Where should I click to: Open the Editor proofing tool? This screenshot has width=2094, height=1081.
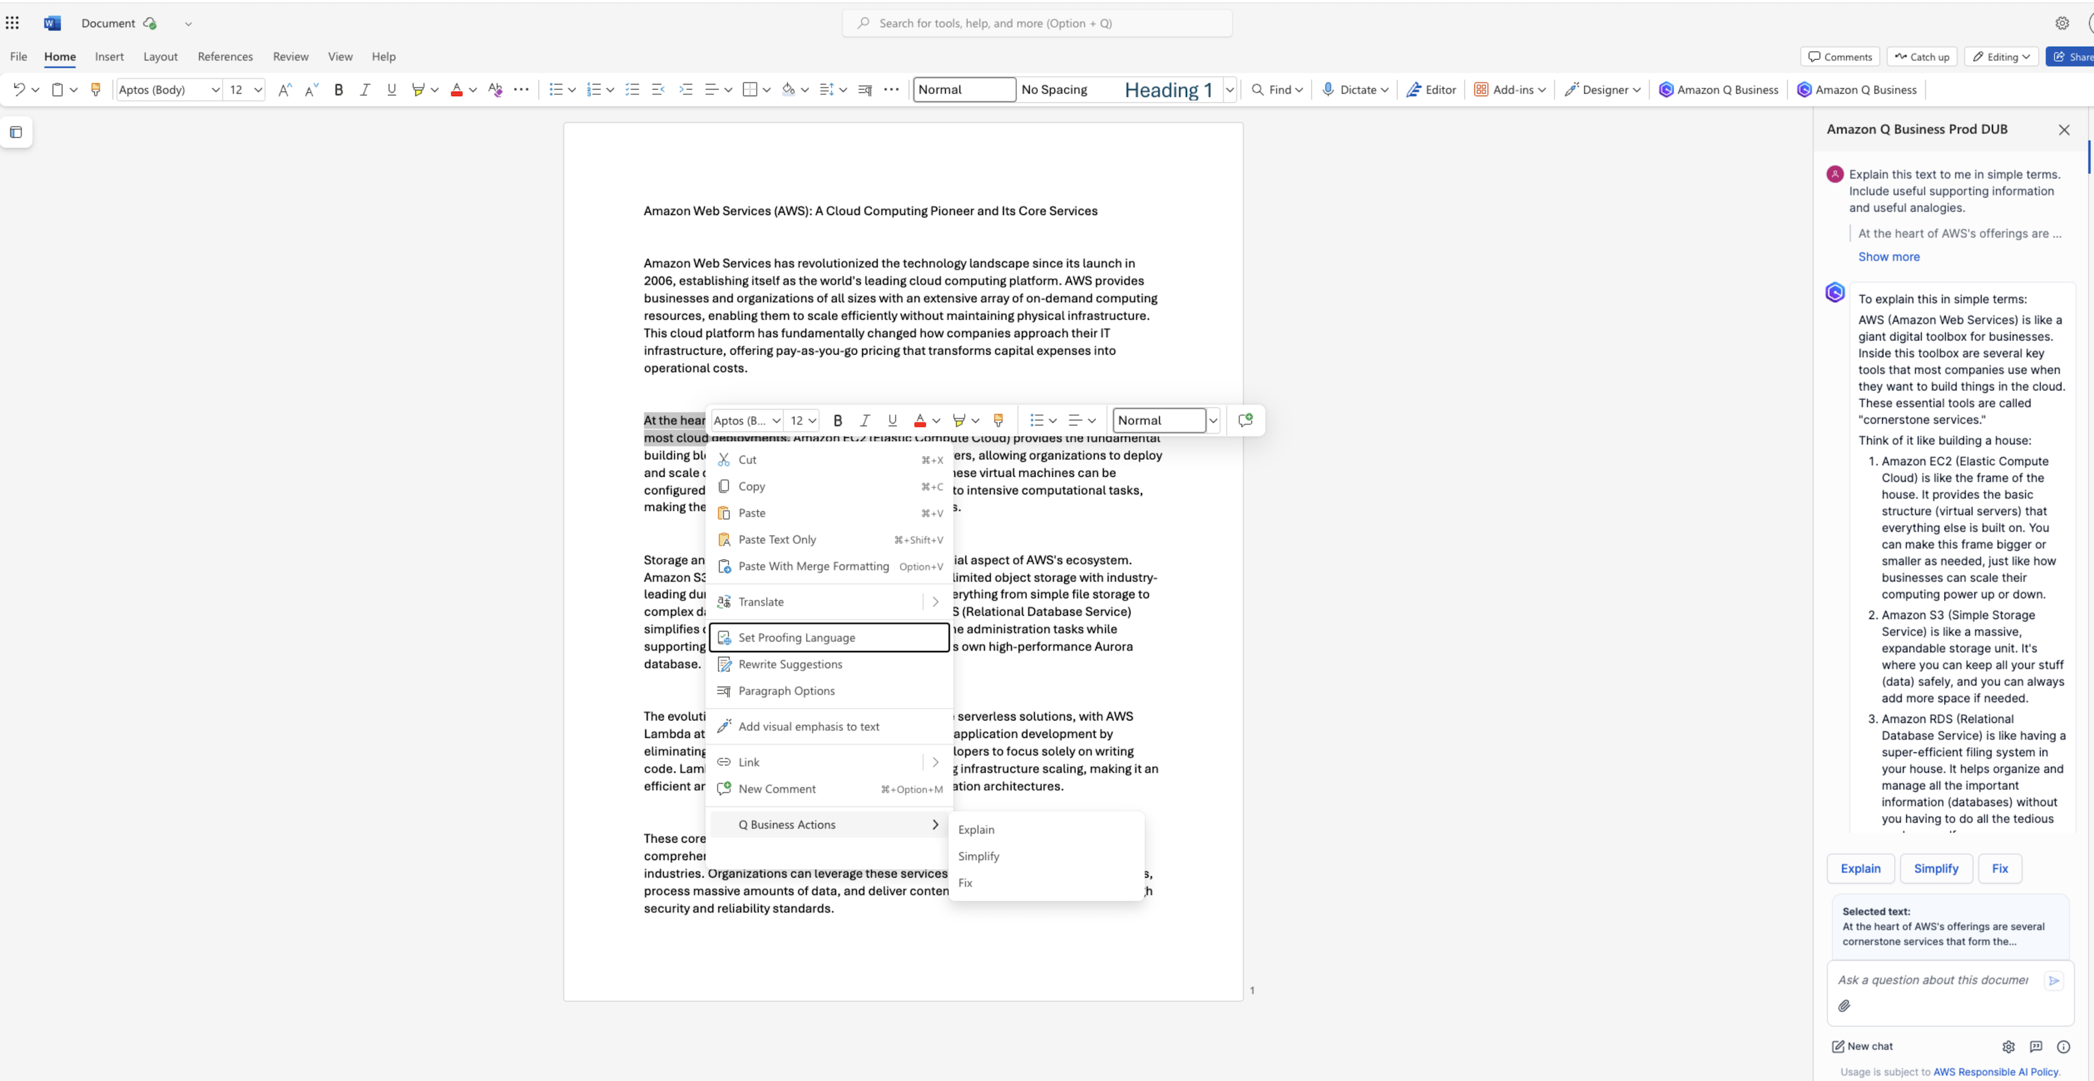coord(1431,90)
